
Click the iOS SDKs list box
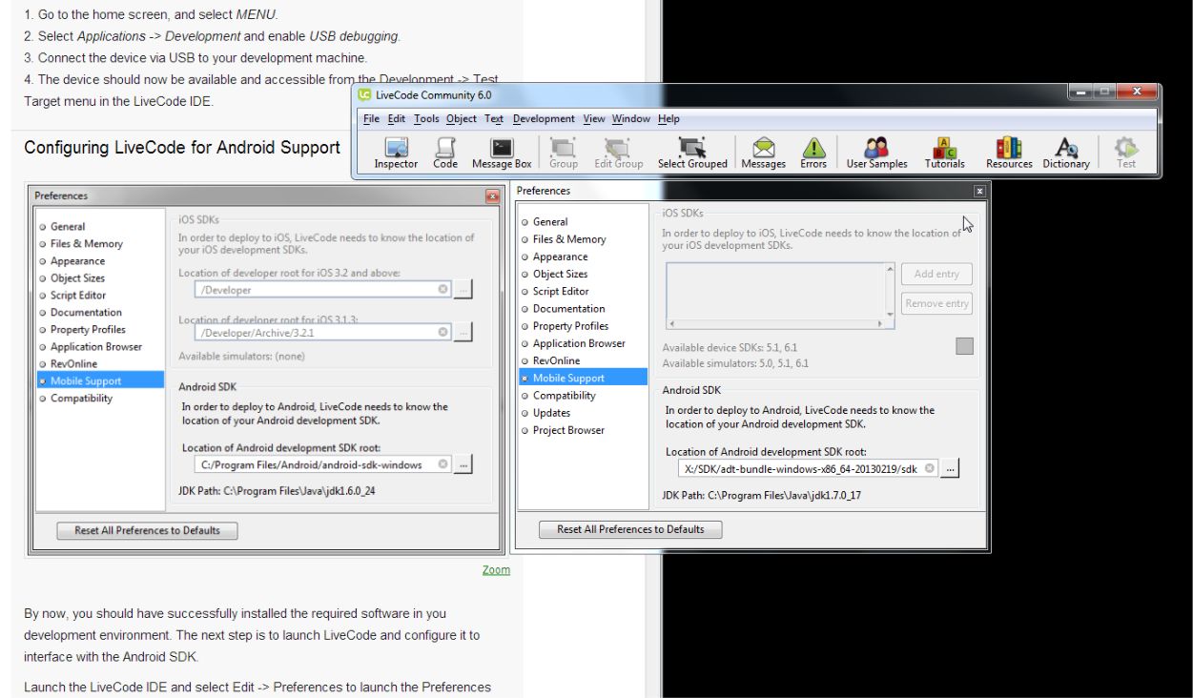click(x=781, y=296)
